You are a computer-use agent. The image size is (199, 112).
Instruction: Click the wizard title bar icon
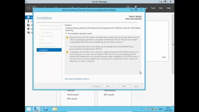[35, 10]
